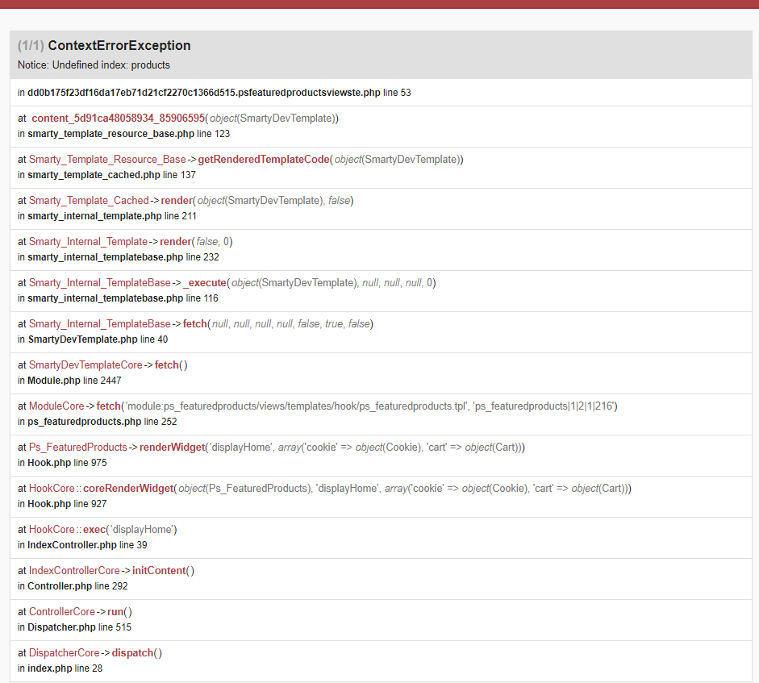Click the ContextErrorException heading
759x683 pixels.
pyautogui.click(x=119, y=45)
